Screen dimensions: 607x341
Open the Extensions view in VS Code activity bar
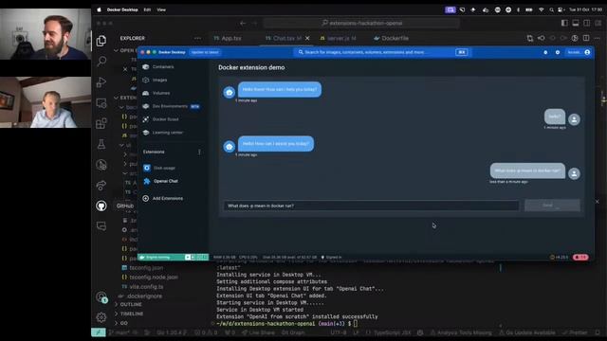[101, 123]
